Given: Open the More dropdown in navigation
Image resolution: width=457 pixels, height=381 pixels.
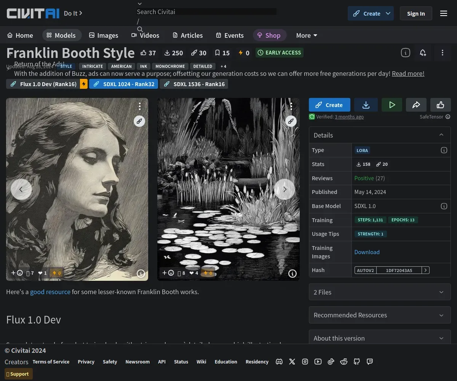Looking at the screenshot, I should click(x=307, y=35).
